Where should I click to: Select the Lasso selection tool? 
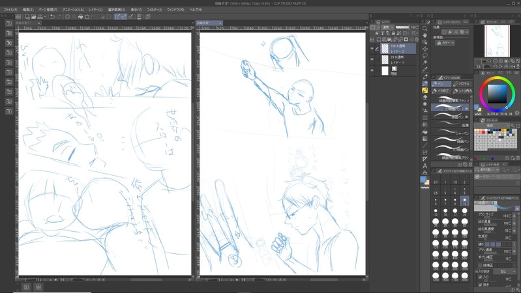point(424,56)
